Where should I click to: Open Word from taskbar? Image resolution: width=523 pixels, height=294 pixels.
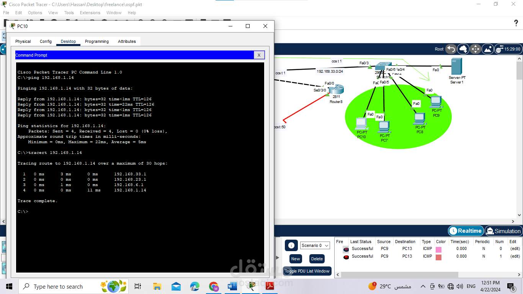tap(232, 286)
